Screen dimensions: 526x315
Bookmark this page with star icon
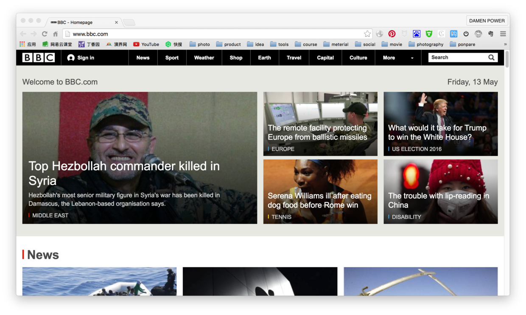tap(367, 34)
